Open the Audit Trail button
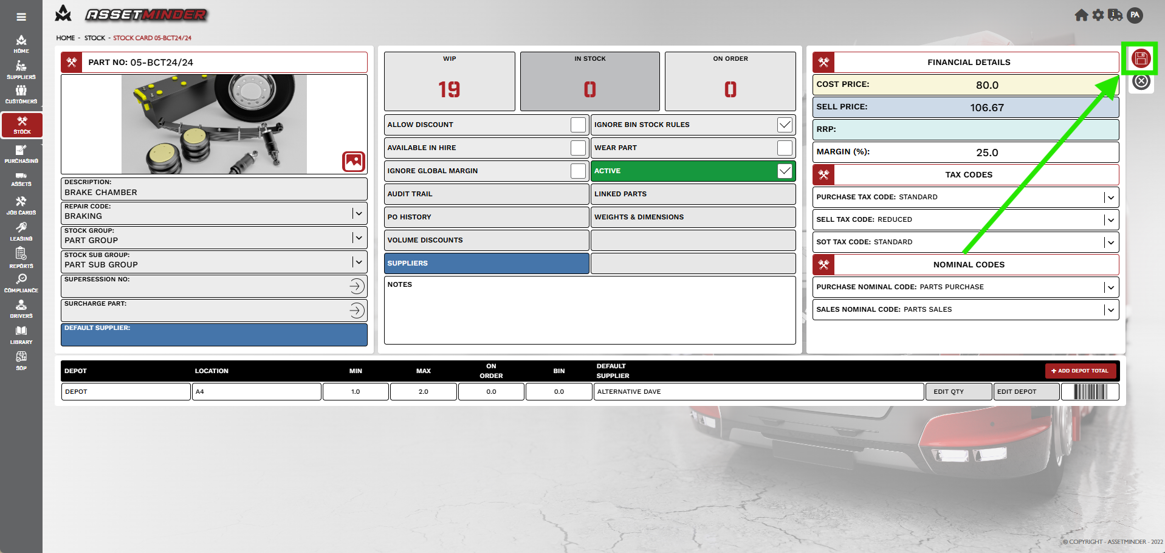The image size is (1165, 553). (x=486, y=194)
